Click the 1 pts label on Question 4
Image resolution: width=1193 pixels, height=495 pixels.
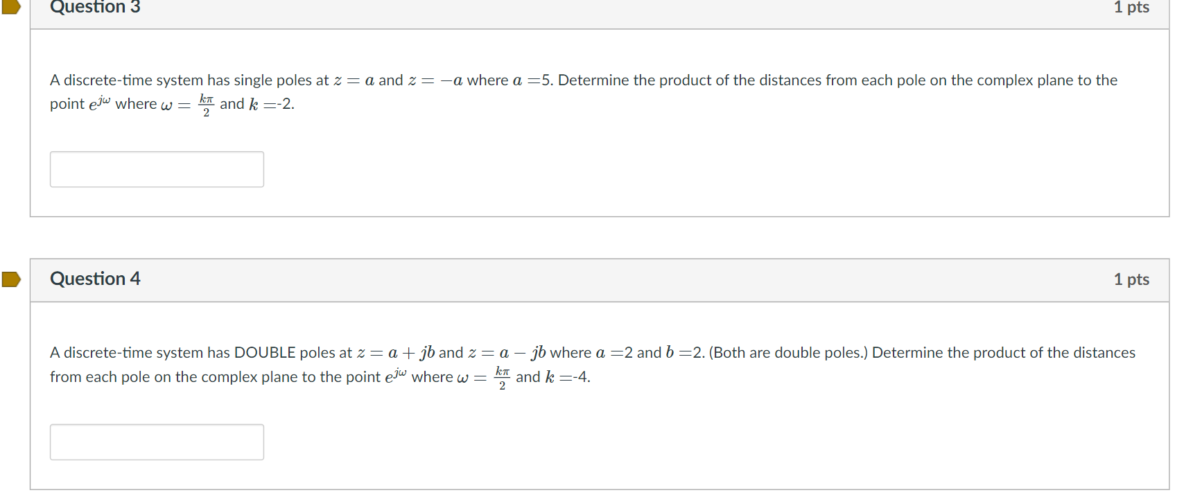(x=1133, y=279)
